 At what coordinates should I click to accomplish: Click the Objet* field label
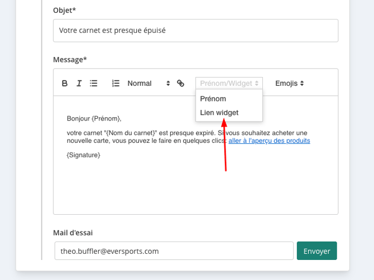pyautogui.click(x=64, y=10)
